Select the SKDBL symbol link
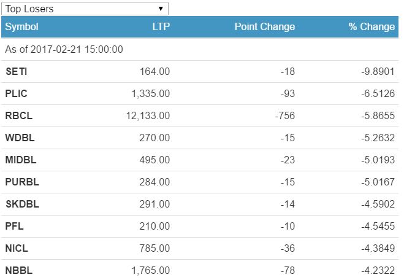 pos(22,204)
